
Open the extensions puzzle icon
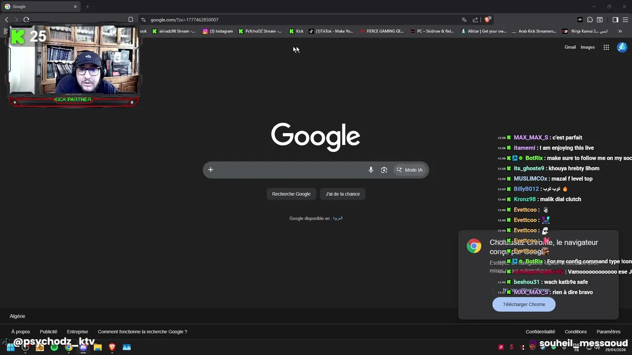tap(590, 20)
